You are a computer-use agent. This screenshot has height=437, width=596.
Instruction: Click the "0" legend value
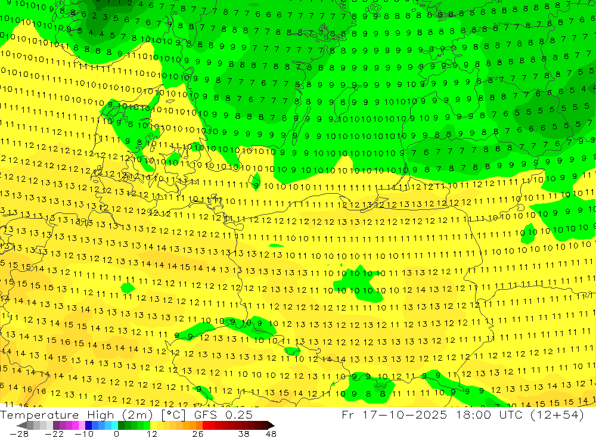[x=116, y=434]
